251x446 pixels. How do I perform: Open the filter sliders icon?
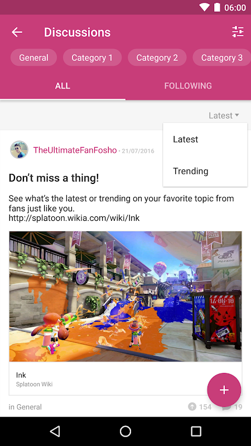coord(238,32)
